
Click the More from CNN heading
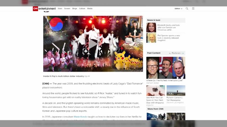pos(155,109)
